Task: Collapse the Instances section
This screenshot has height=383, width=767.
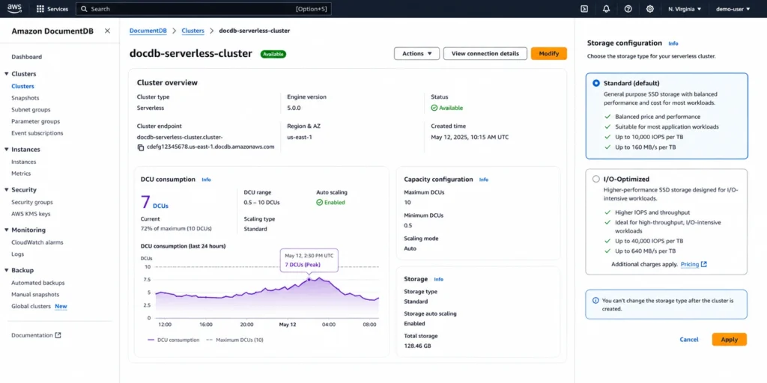Action: point(7,150)
